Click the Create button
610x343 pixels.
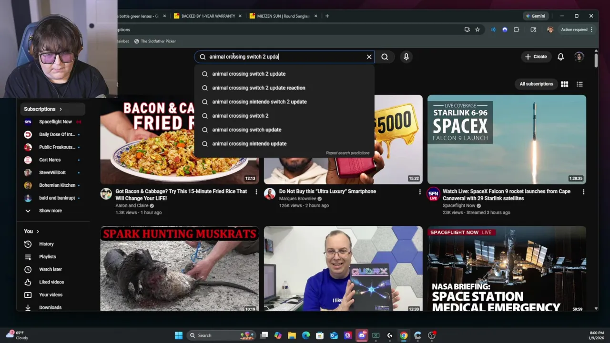click(x=536, y=57)
